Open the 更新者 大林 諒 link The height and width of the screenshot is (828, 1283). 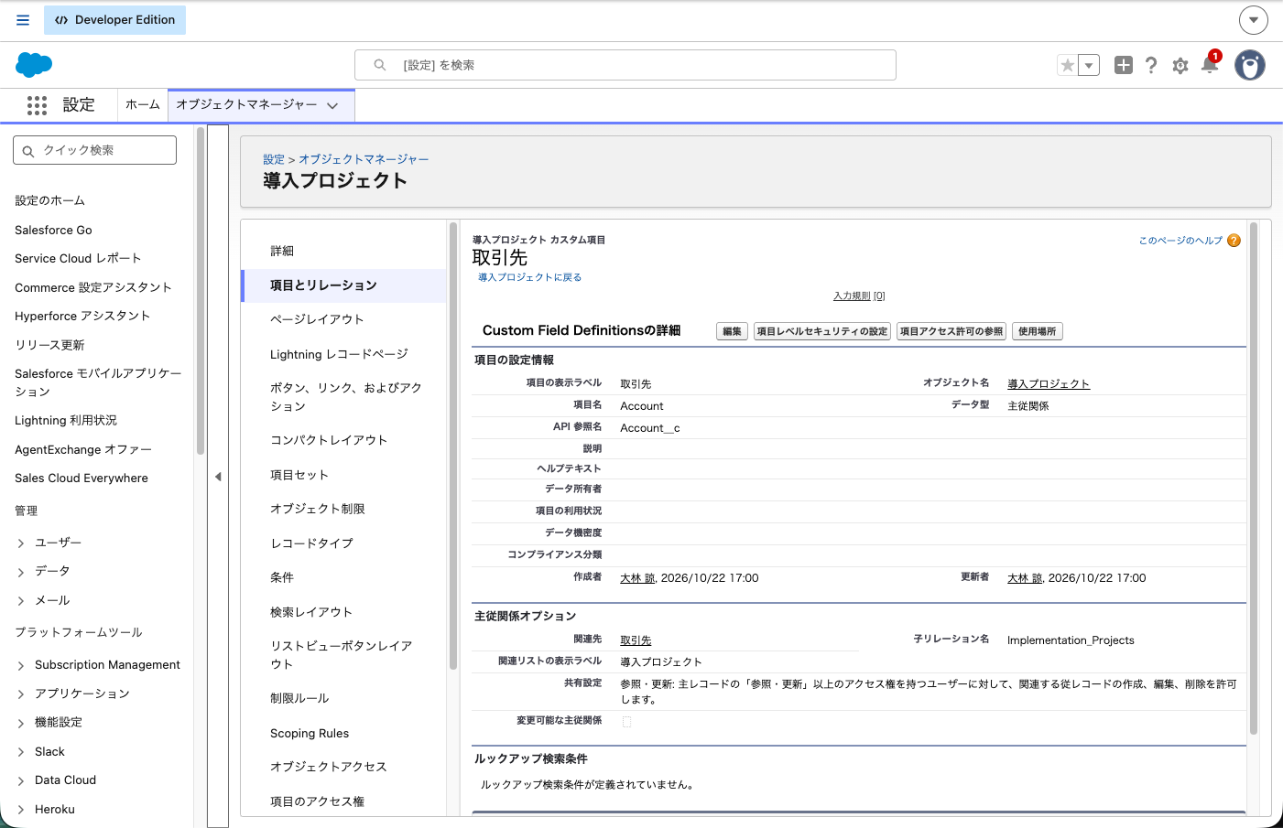(1025, 578)
